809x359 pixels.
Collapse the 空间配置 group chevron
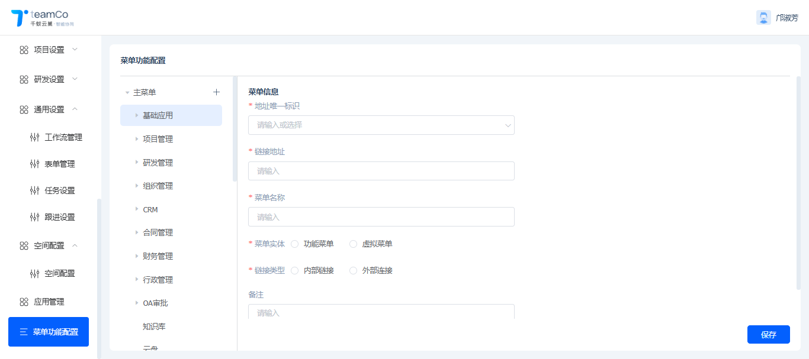[x=75, y=245]
